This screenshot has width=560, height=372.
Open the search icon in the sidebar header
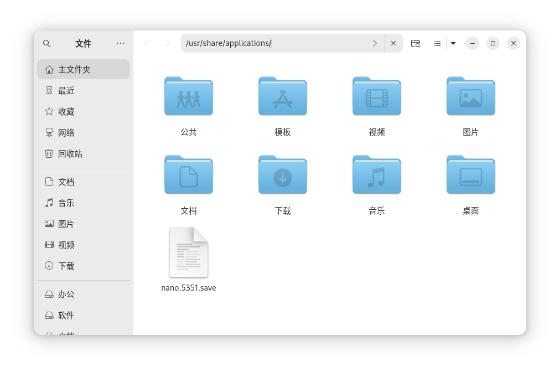[46, 43]
